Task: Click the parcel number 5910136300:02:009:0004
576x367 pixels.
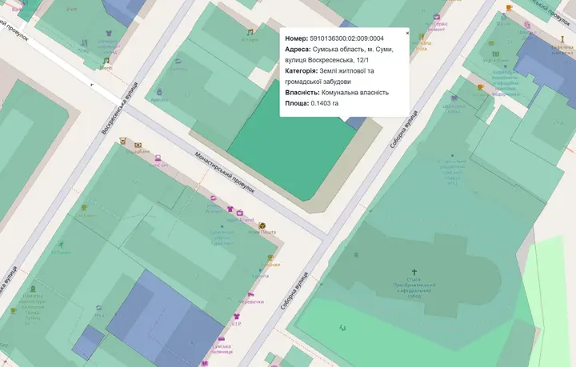Action: [346, 38]
